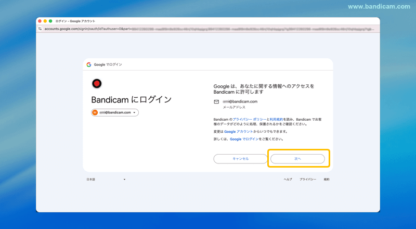
Task: Minimize the window with yellow button
Action: pos(45,21)
